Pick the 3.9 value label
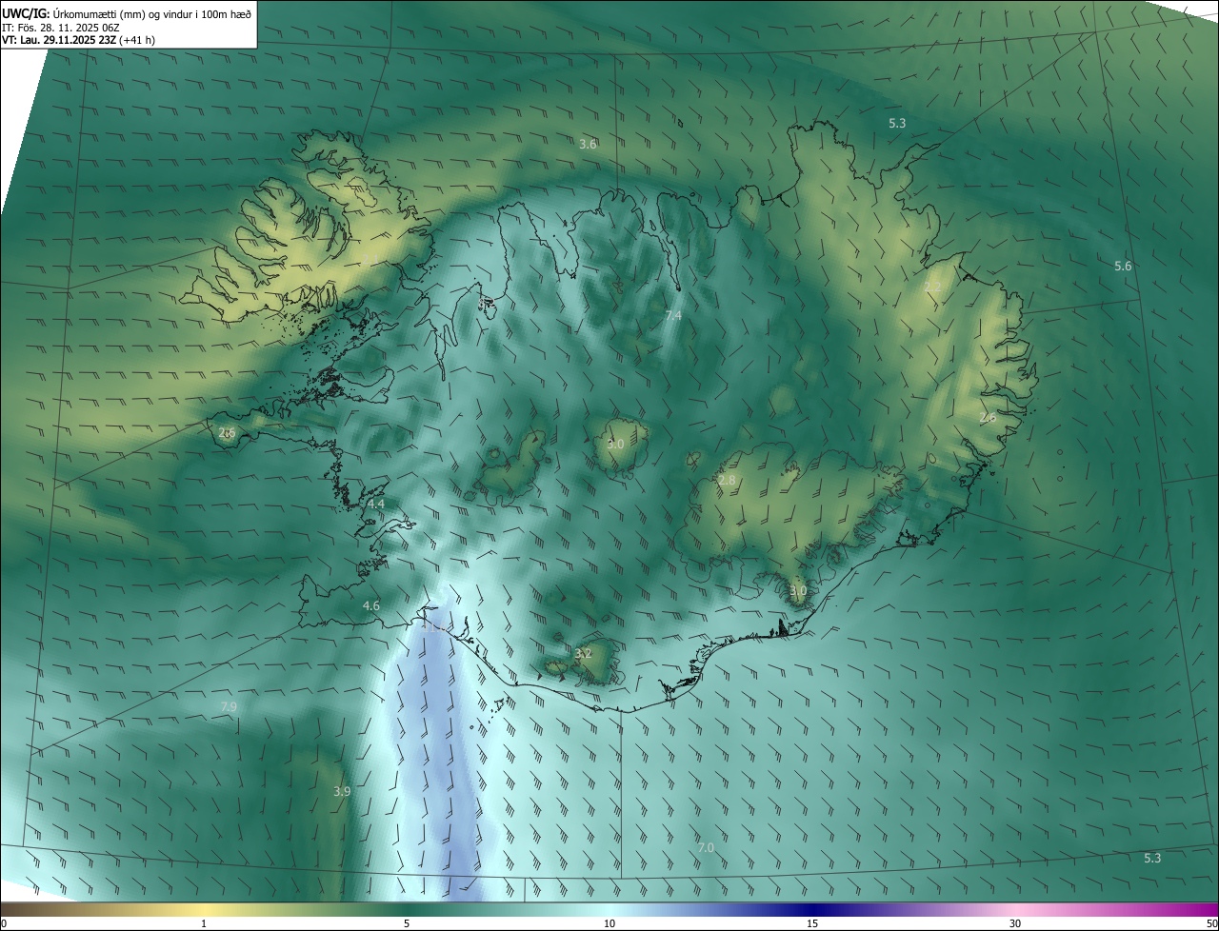The width and height of the screenshot is (1219, 931). (x=342, y=791)
